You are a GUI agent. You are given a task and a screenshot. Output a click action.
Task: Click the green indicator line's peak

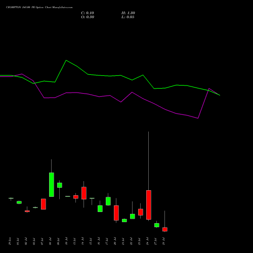(x=66, y=60)
